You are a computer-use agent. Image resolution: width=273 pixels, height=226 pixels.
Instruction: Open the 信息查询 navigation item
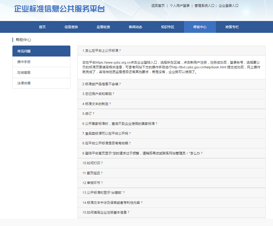[71, 27]
